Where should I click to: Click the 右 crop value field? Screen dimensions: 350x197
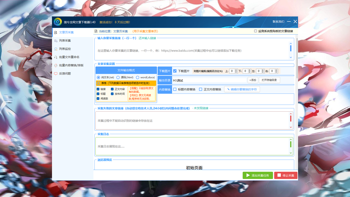pos(272,71)
